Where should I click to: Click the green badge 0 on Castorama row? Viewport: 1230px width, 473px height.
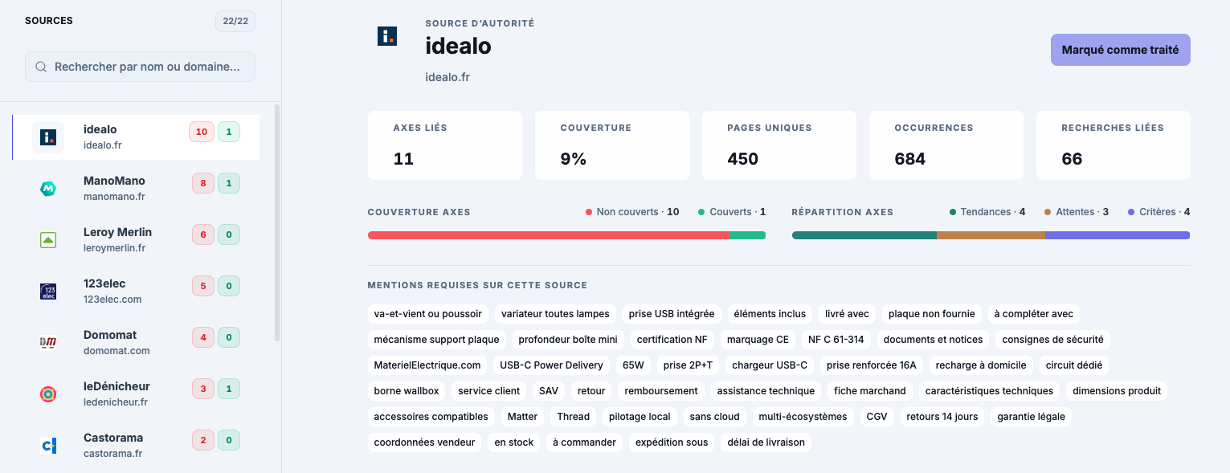tap(229, 440)
